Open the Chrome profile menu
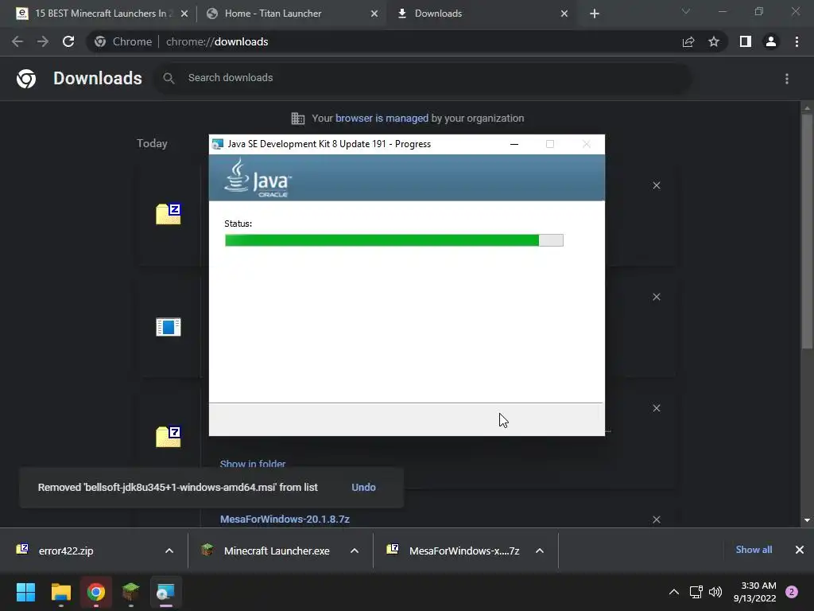 pos(771,41)
